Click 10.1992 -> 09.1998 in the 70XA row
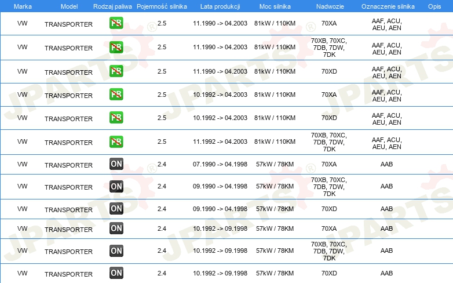This screenshot has height=283, width=453. 220,228
